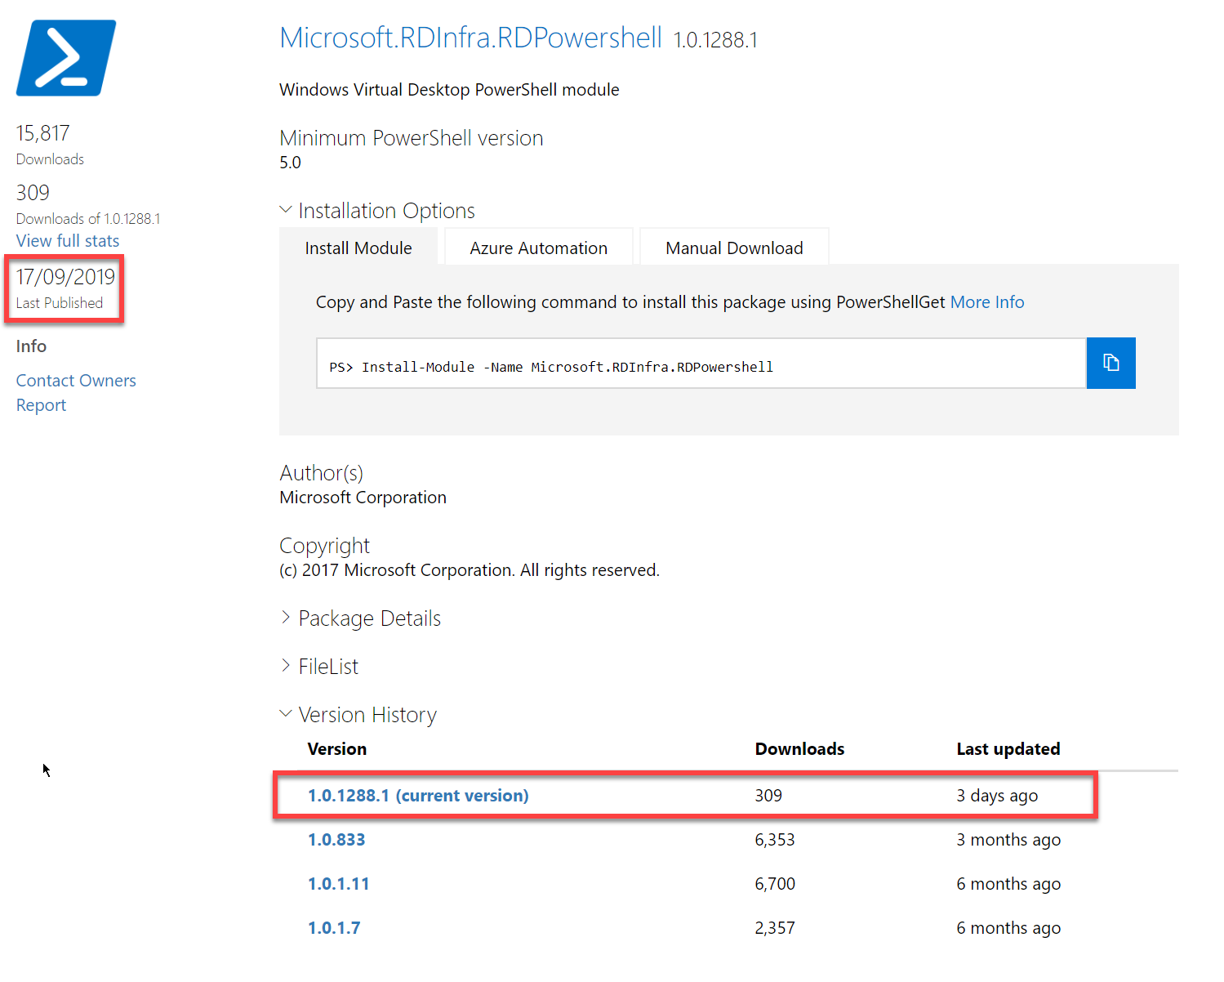Click the Downloads column header
This screenshot has height=982, width=1224.
tap(799, 749)
